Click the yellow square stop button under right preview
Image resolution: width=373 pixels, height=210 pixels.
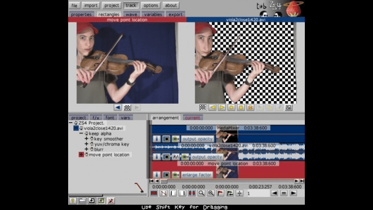tap(241, 108)
